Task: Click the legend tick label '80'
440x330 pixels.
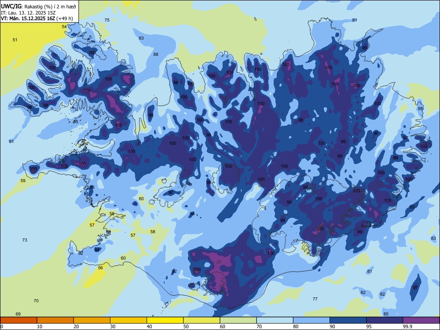Action: (296, 326)
